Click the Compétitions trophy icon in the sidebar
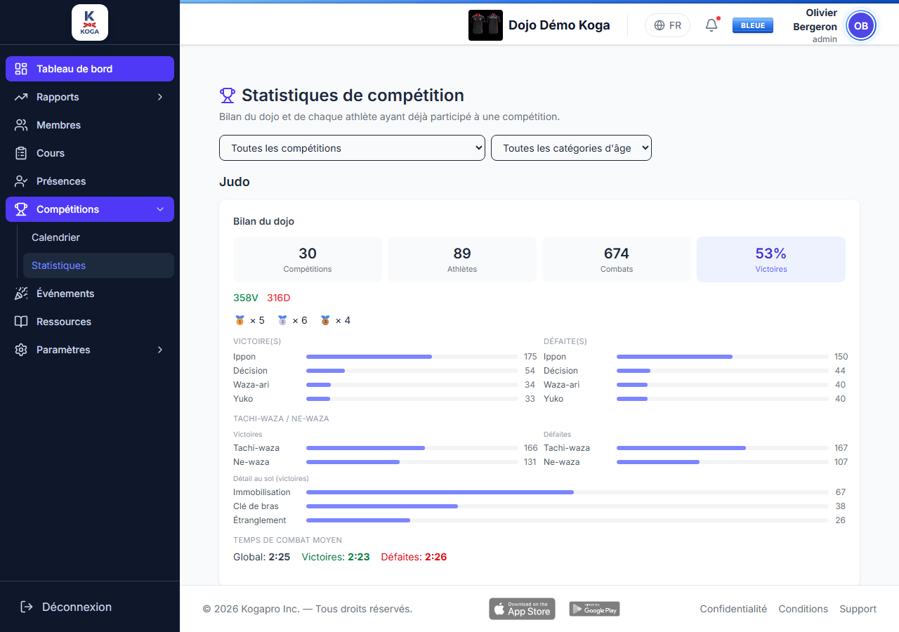Image resolution: width=899 pixels, height=632 pixels. 21,209
